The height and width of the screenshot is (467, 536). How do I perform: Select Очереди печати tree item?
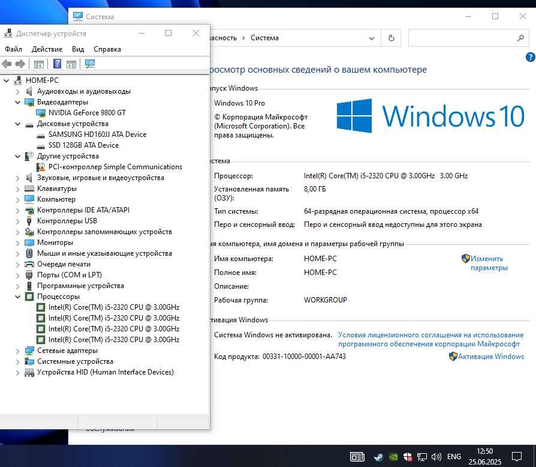(64, 264)
